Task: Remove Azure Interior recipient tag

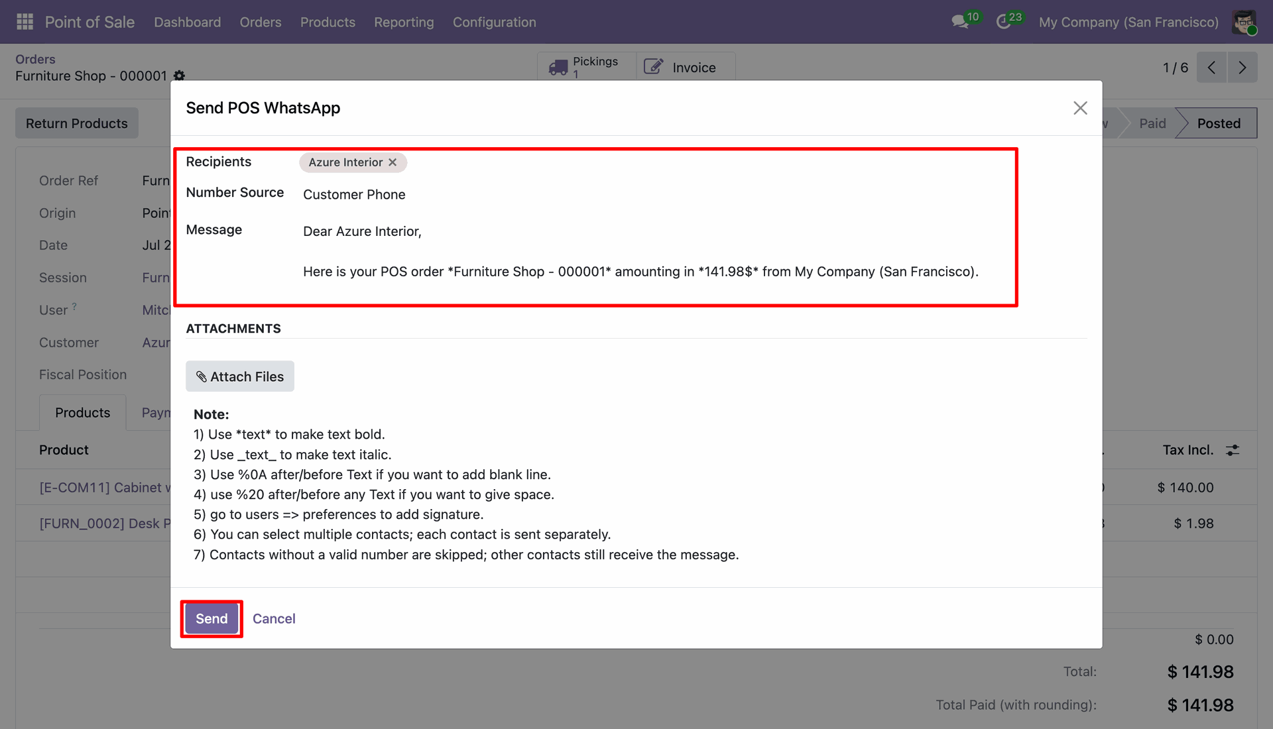Action: [393, 162]
